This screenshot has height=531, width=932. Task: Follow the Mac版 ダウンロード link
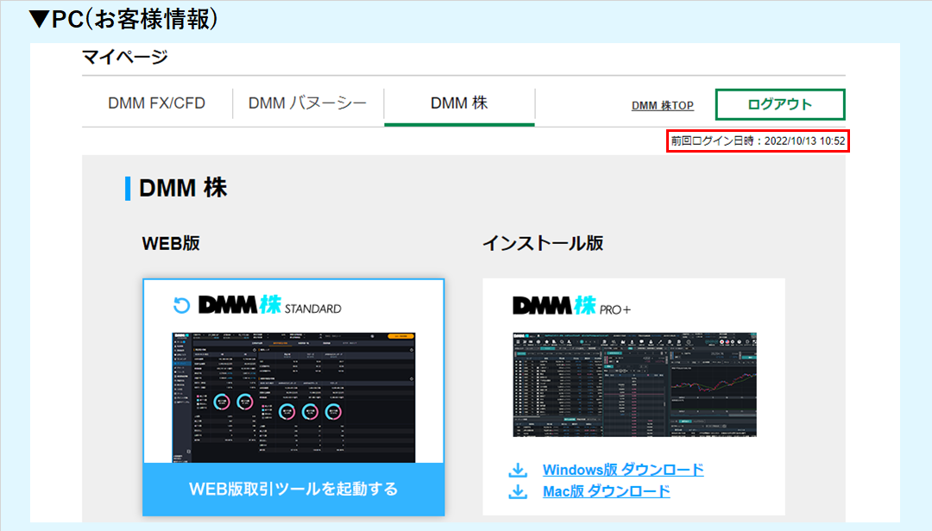pyautogui.click(x=606, y=491)
